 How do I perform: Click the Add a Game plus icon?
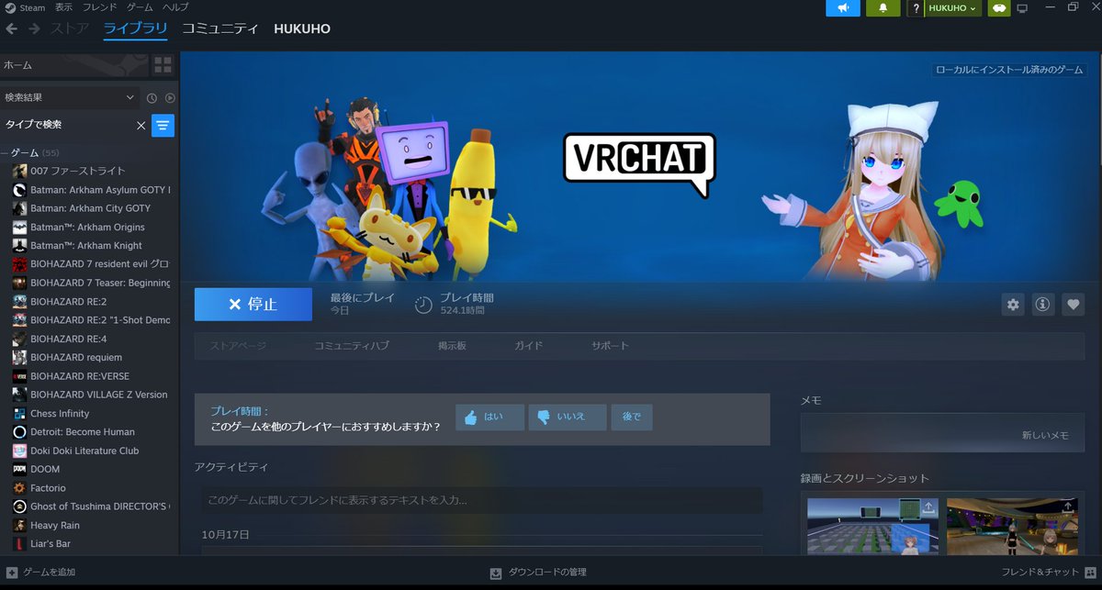click(x=12, y=573)
